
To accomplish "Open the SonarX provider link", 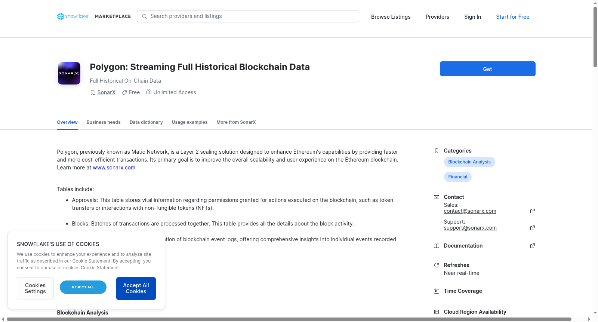I will click(x=107, y=92).
